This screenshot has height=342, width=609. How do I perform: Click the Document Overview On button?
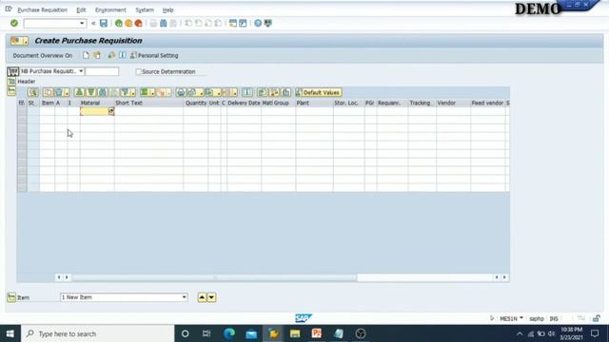(x=42, y=55)
